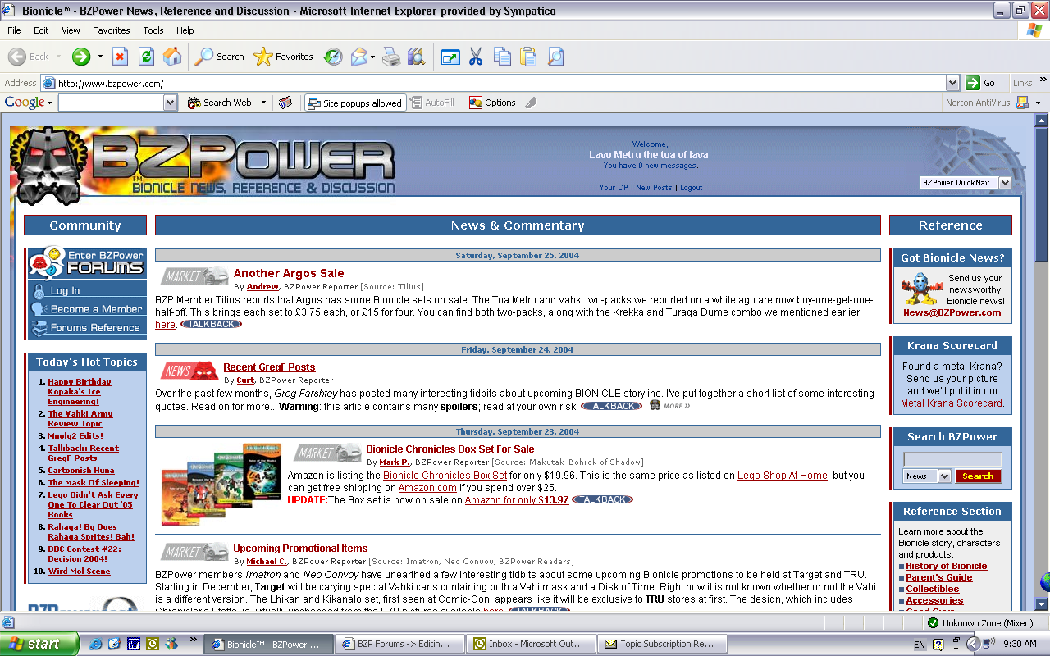This screenshot has width=1050, height=656.
Task: Click the Google toolbar News icon
Action: pos(285,102)
